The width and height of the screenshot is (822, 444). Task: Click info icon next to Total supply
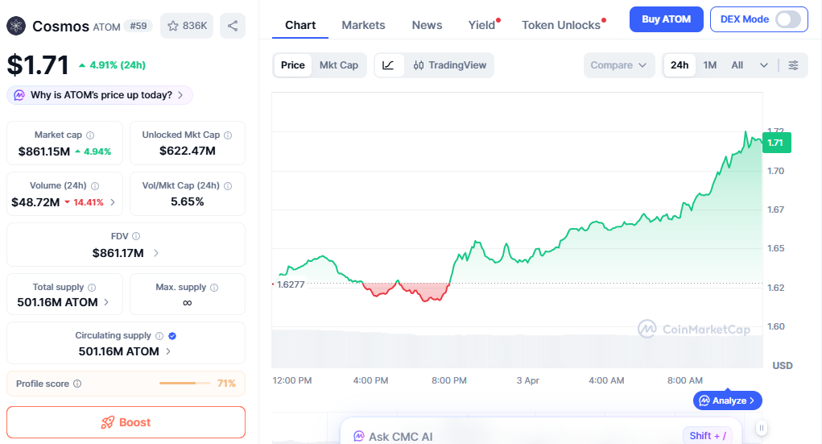click(92, 288)
